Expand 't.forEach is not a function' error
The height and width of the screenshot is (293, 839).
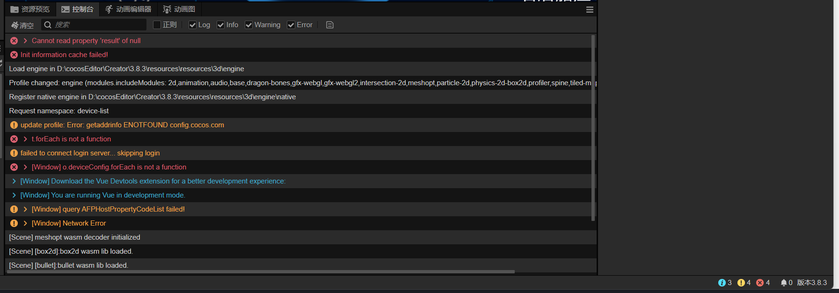click(x=25, y=139)
